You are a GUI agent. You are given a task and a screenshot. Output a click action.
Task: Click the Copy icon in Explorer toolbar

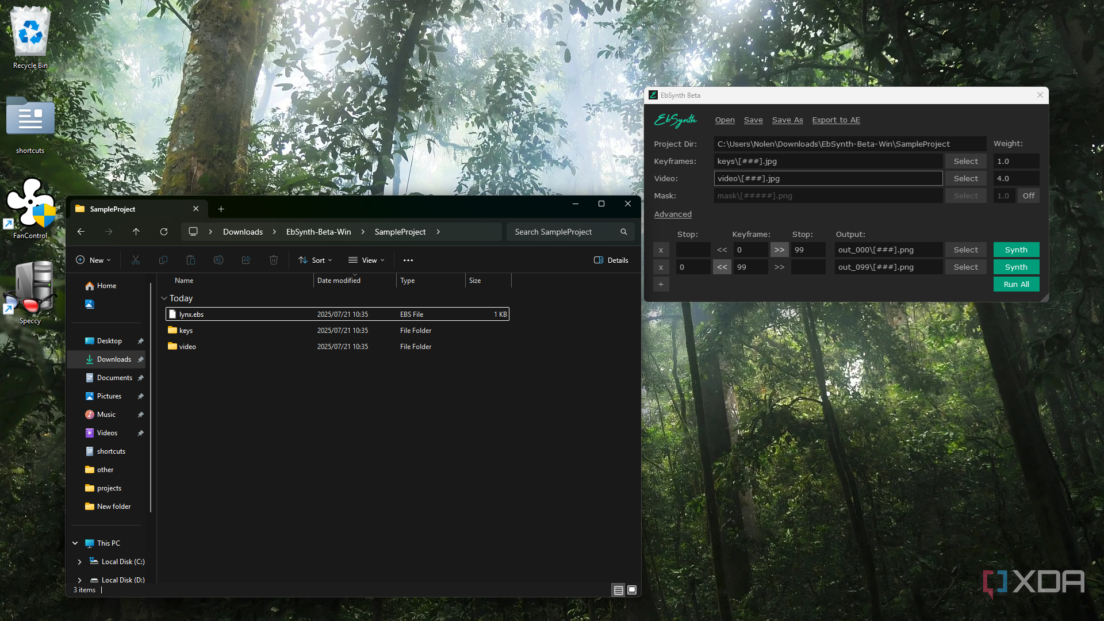(163, 260)
